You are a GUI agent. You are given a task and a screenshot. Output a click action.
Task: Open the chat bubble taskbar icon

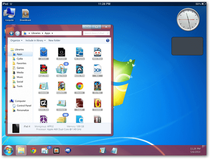tap(68, 151)
